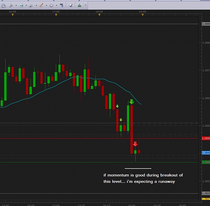210x206 pixels.
Task: Select the retracement tool with green arrow
Action: click(x=22, y=5)
